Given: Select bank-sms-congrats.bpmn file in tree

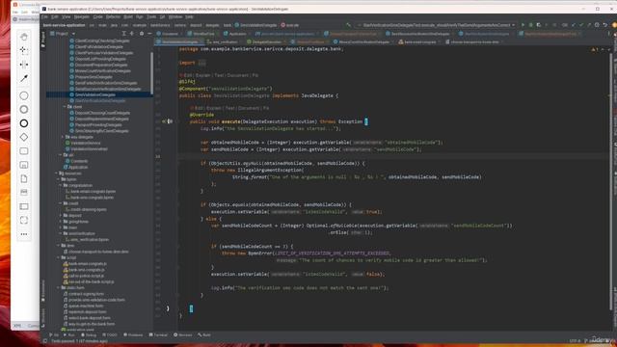Looking at the screenshot, I should coord(93,198).
